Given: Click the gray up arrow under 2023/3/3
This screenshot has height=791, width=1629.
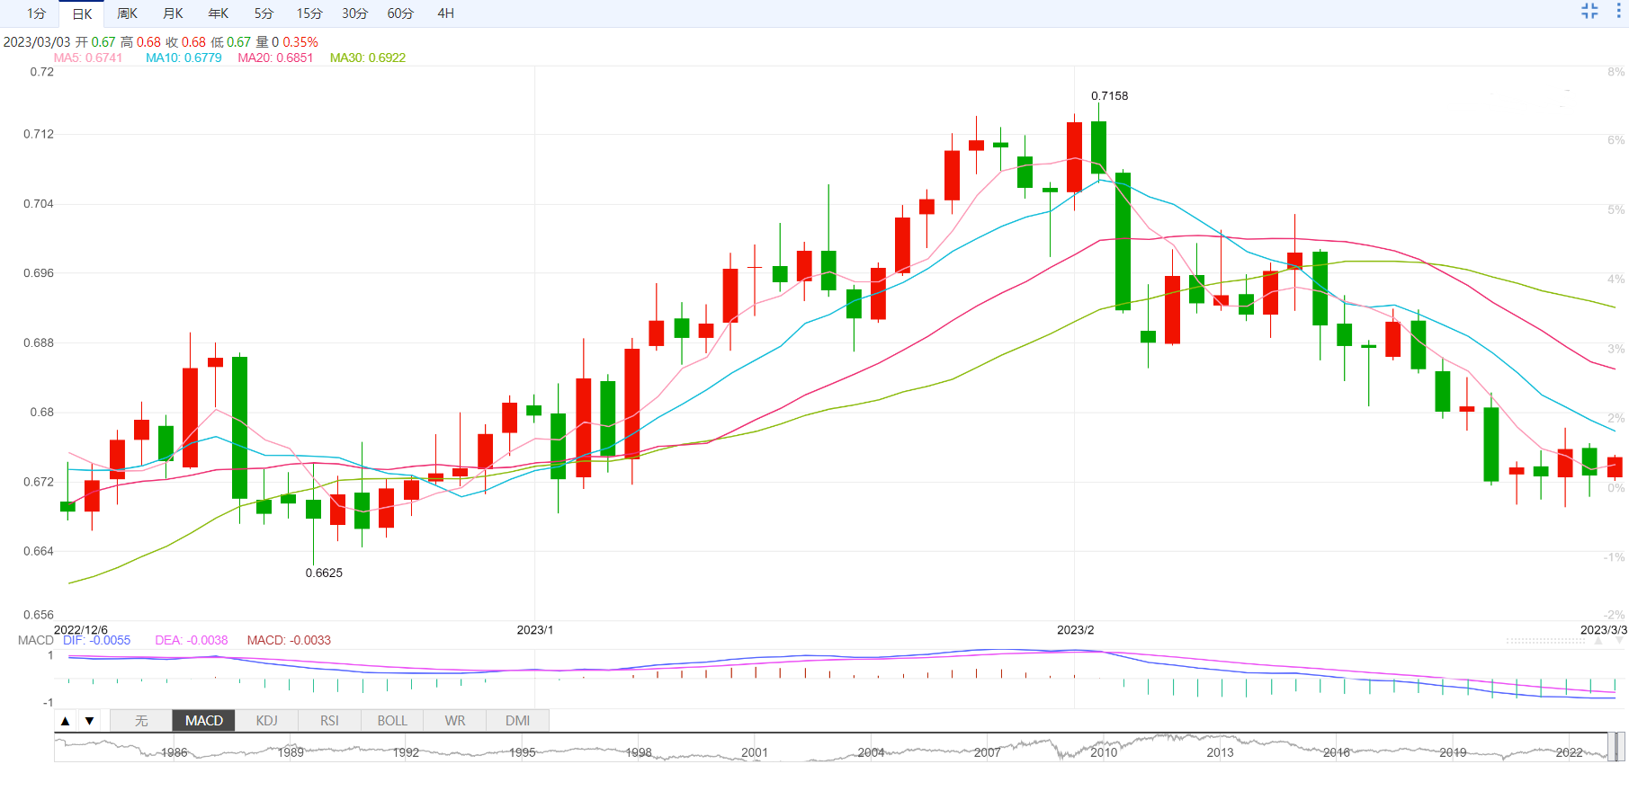Looking at the screenshot, I should coord(1599,642).
